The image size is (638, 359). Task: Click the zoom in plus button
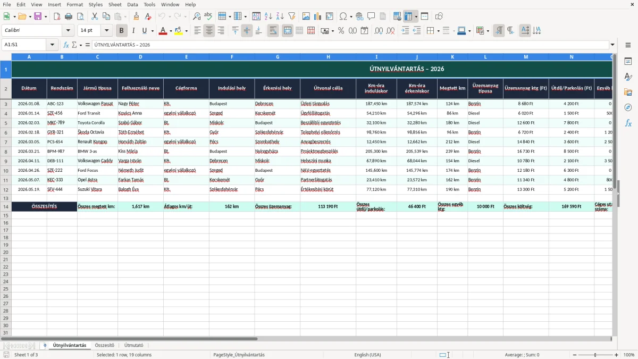[617, 355]
